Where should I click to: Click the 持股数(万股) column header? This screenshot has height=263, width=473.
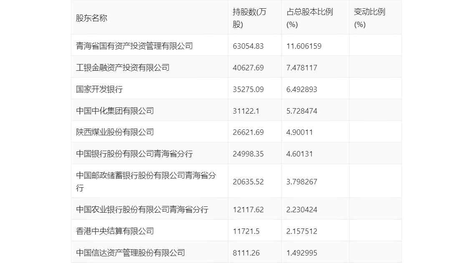pos(249,18)
